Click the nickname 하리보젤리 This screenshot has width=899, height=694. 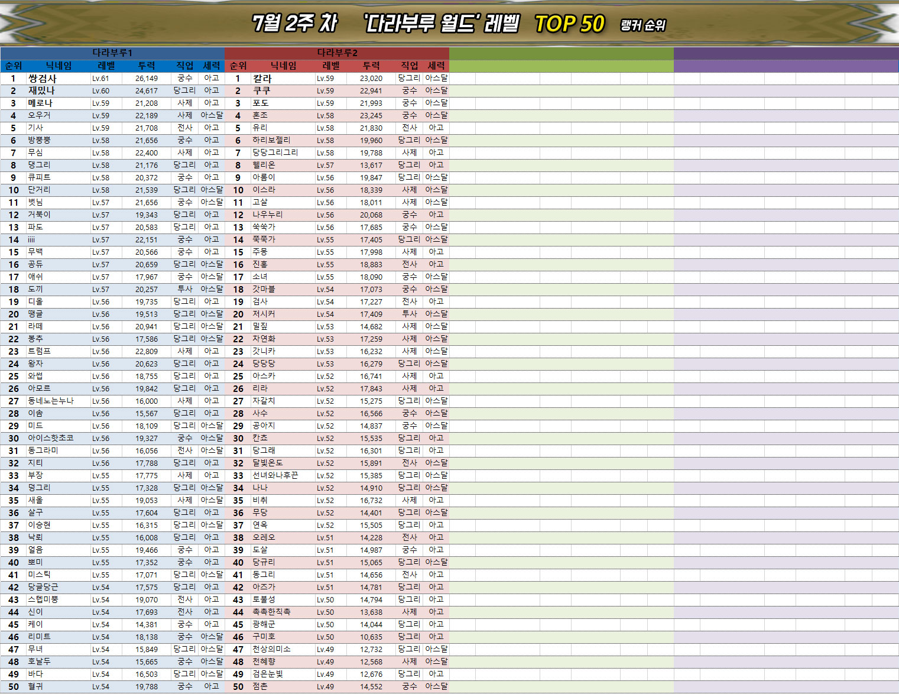tap(271, 140)
